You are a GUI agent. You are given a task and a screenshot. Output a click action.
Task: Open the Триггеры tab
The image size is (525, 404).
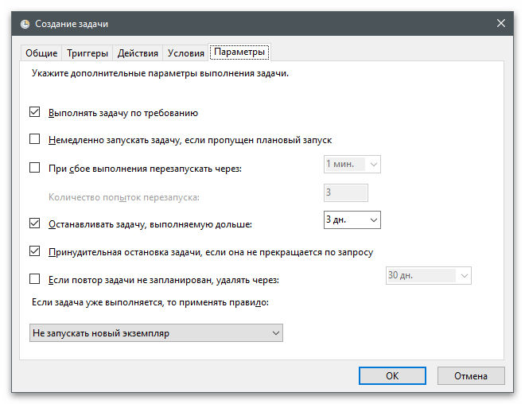click(87, 52)
